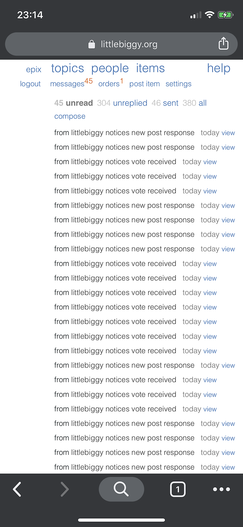Tap the littlebiggy.org address field
Viewport: 243px width, 527px height.
point(129,44)
